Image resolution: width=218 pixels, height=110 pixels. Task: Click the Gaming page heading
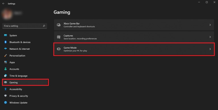coord(62,12)
